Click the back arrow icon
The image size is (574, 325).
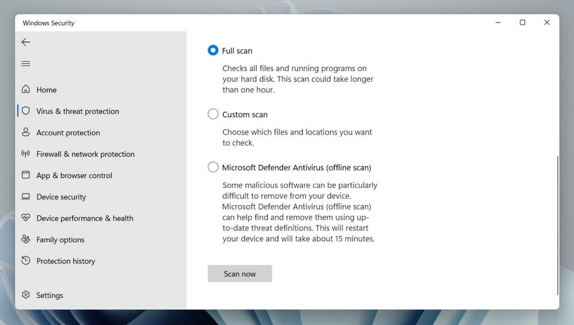coord(26,42)
